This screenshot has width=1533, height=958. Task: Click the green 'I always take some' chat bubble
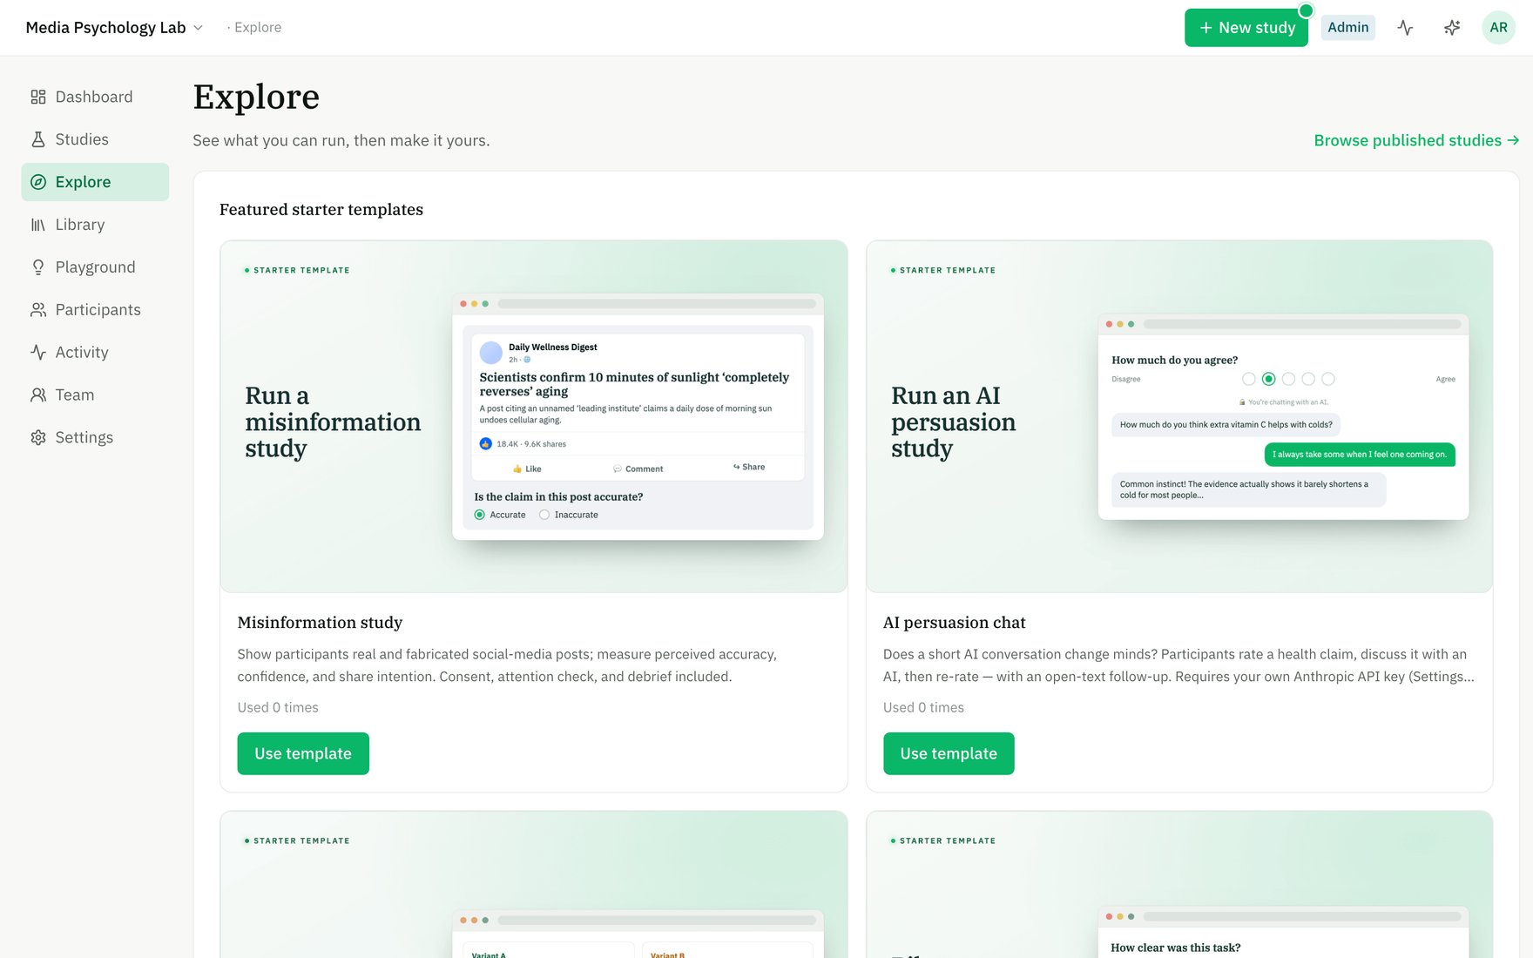[x=1359, y=455]
